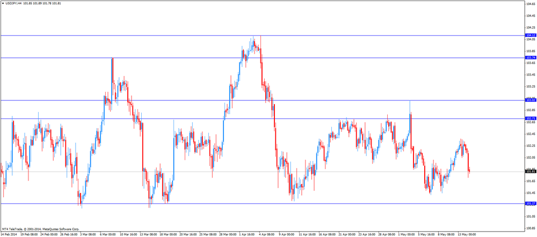Click the 104.65 value on price scale
This screenshot has height=237, width=537.
coord(531,4)
